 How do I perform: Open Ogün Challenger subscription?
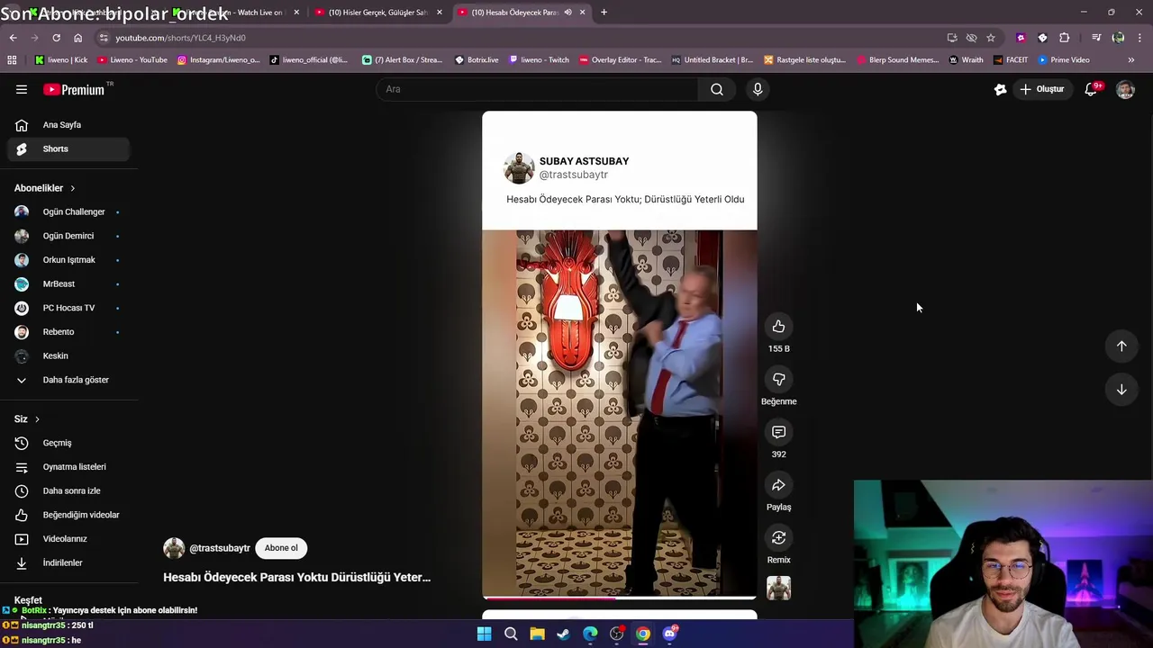pos(68,211)
